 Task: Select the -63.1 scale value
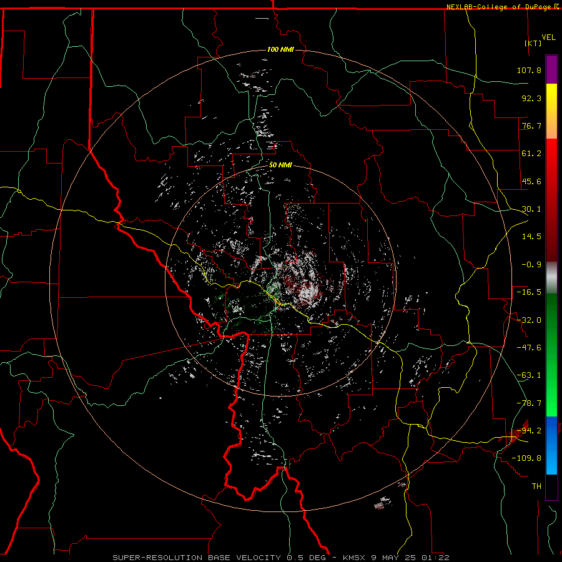(x=529, y=375)
